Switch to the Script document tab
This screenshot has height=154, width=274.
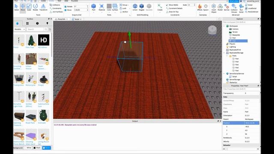pyautogui.click(x=77, y=19)
